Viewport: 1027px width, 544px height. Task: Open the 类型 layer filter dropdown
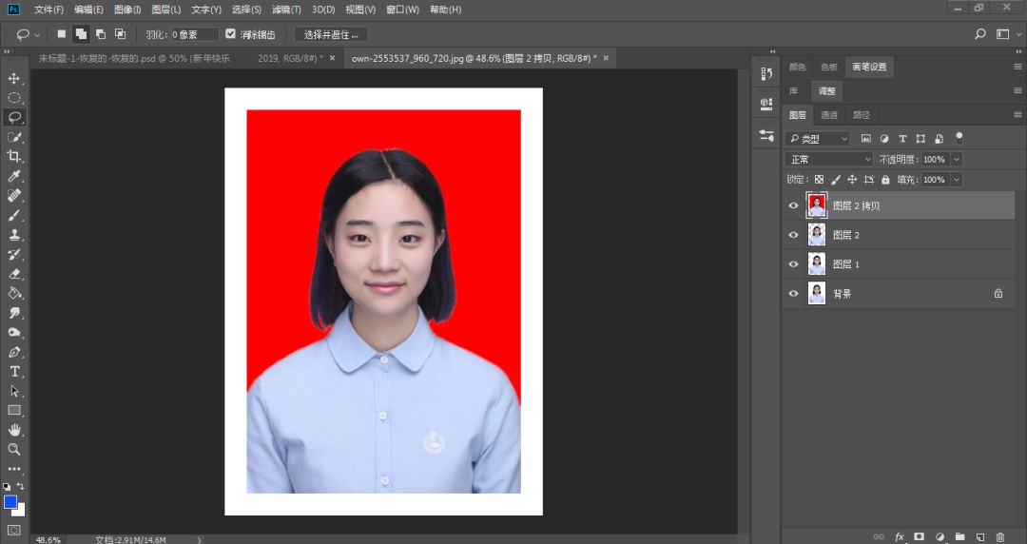[x=818, y=139]
